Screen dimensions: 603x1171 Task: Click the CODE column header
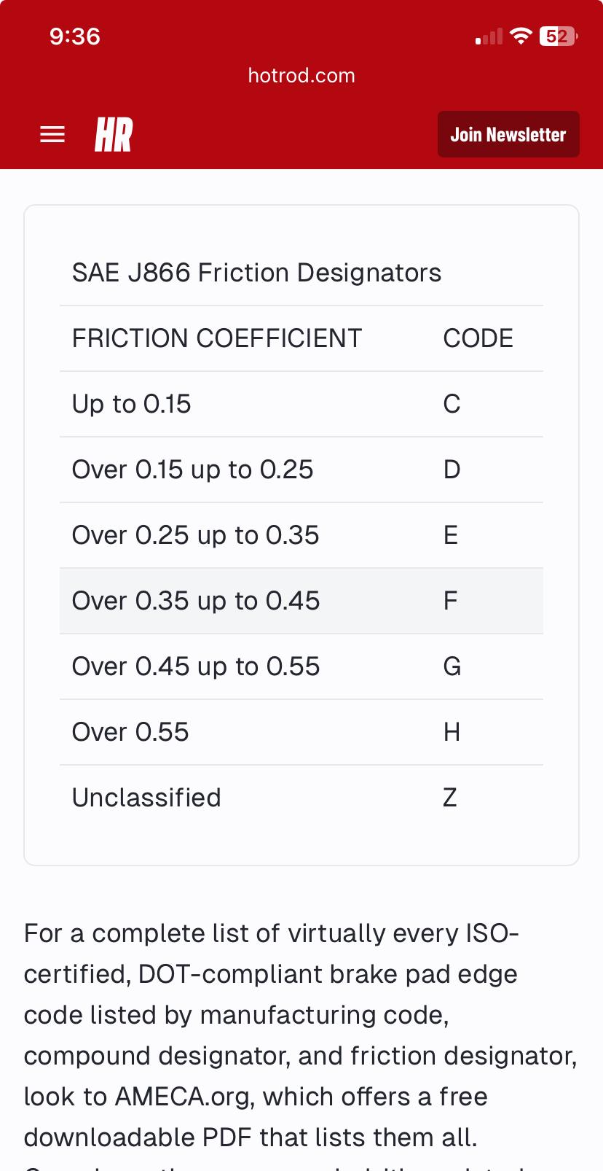click(x=478, y=338)
